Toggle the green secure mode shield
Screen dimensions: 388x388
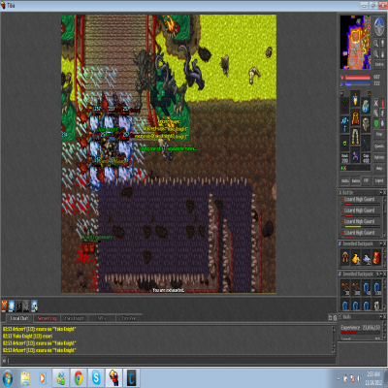376,123
